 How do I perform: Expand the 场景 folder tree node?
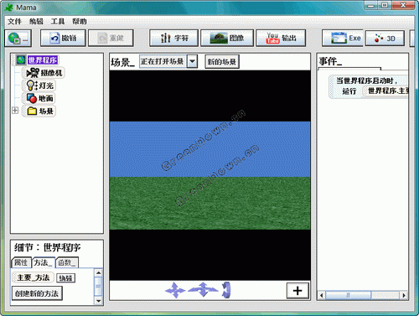point(15,111)
